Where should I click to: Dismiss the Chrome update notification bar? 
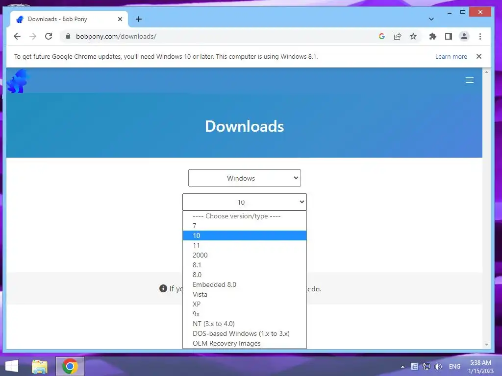click(479, 56)
